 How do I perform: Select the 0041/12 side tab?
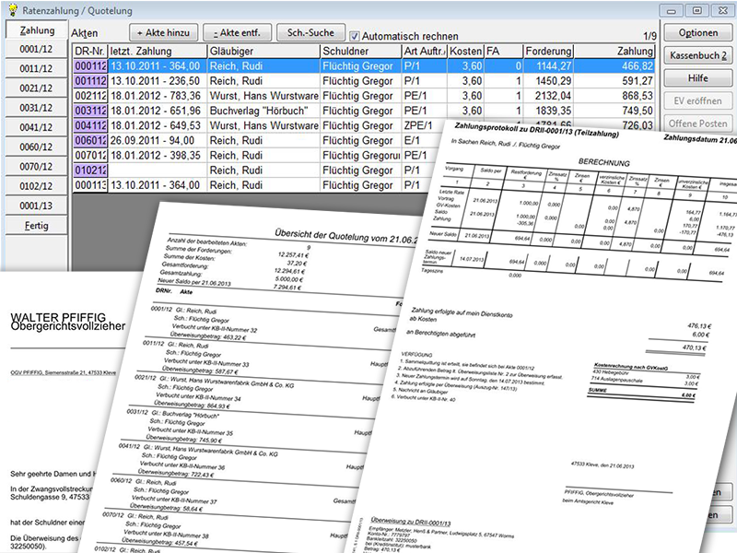pyautogui.click(x=35, y=127)
